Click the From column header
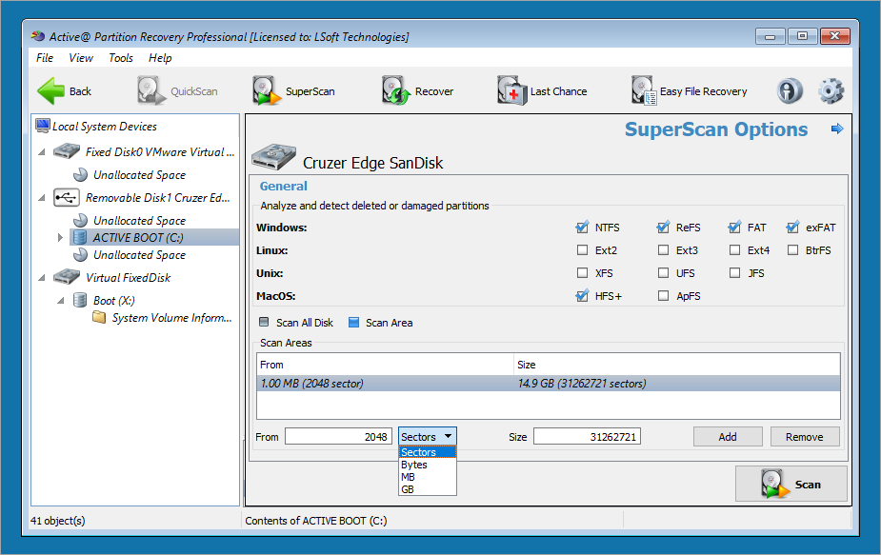Screen dimensions: 881x555 tap(385, 365)
